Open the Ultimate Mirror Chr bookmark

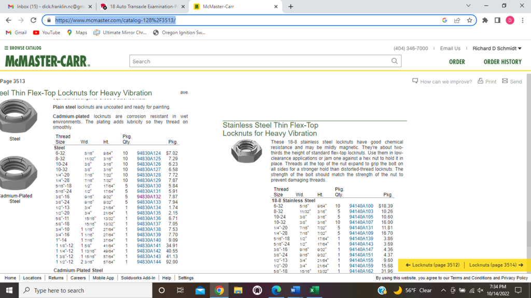[120, 33]
